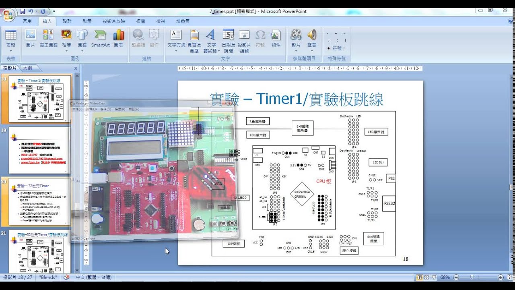515x290 pixels.
Task: Customize quick access toolbar dropdown arrow
Action: click(x=54, y=12)
